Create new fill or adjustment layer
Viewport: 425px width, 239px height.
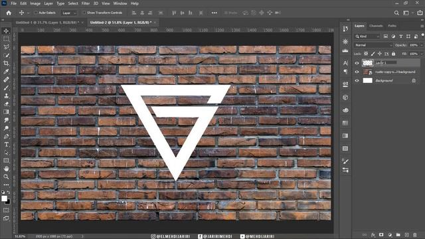(390, 235)
